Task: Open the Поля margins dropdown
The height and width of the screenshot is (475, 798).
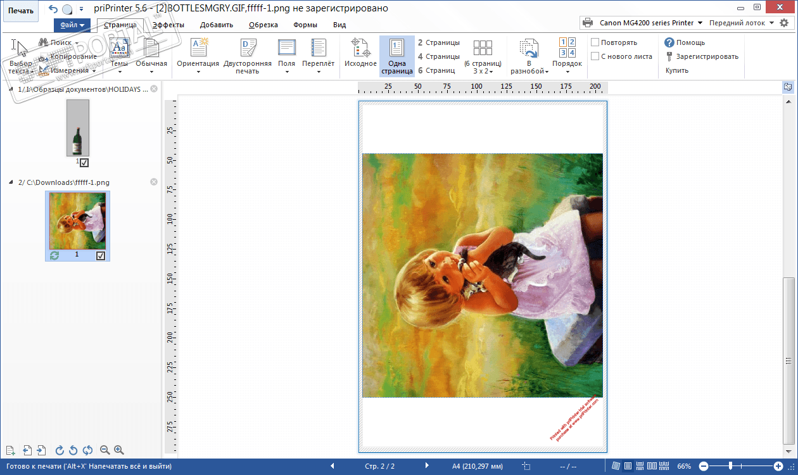Action: [x=287, y=56]
